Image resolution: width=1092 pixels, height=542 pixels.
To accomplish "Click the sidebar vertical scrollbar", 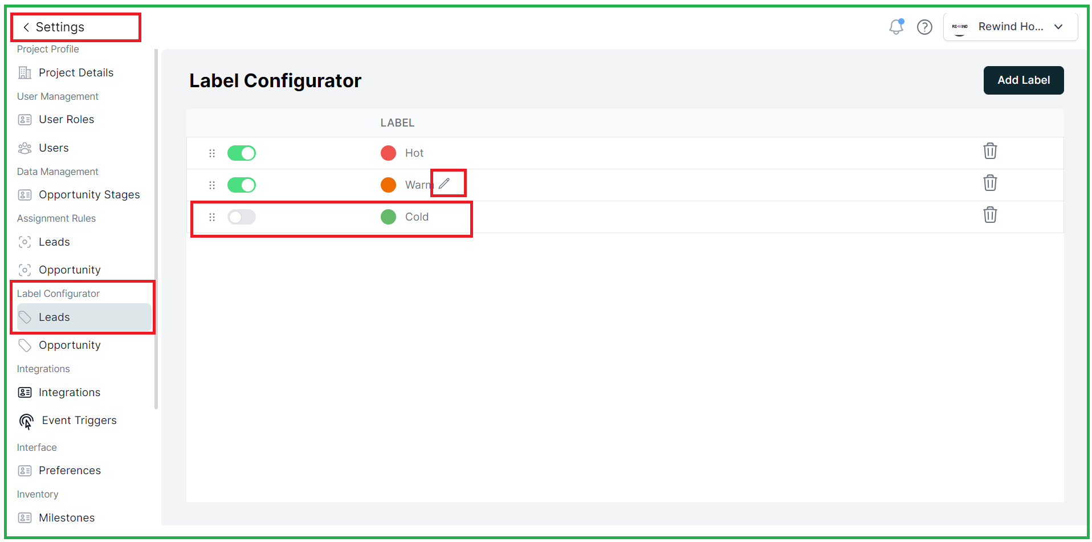I will pyautogui.click(x=156, y=229).
